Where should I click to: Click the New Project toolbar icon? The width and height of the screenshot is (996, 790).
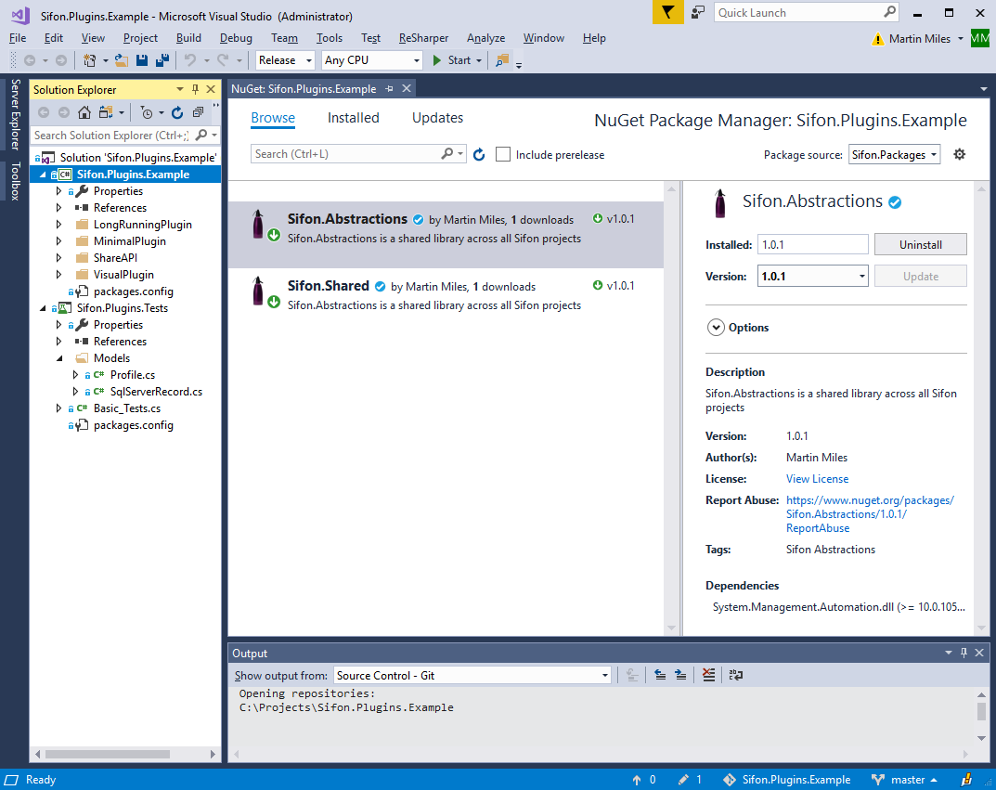tap(89, 60)
